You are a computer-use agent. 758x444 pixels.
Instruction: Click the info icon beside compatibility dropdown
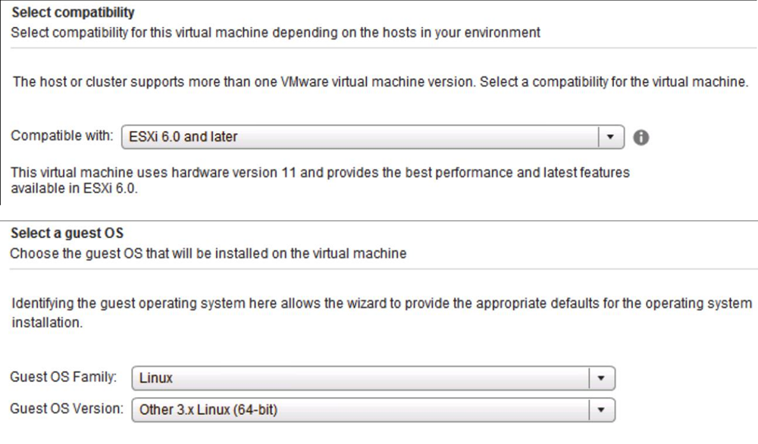pos(641,138)
